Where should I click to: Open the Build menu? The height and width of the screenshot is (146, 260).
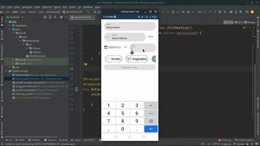[57, 7]
